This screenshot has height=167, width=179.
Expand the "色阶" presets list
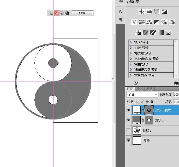131,42
